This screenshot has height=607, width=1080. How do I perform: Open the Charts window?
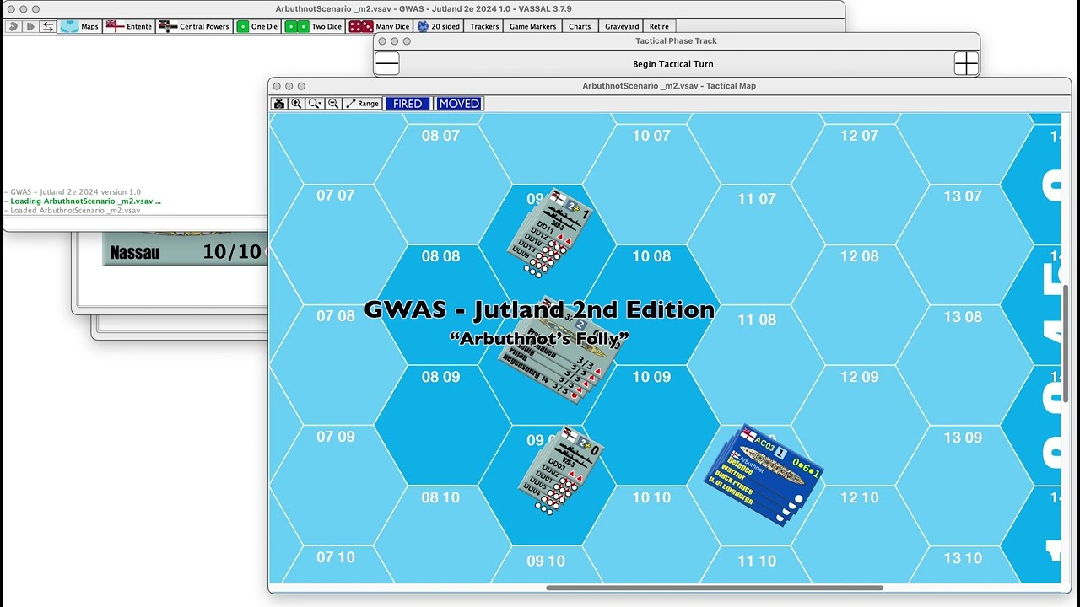coord(580,26)
